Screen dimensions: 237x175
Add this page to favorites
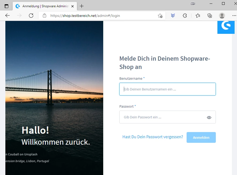[160, 16]
